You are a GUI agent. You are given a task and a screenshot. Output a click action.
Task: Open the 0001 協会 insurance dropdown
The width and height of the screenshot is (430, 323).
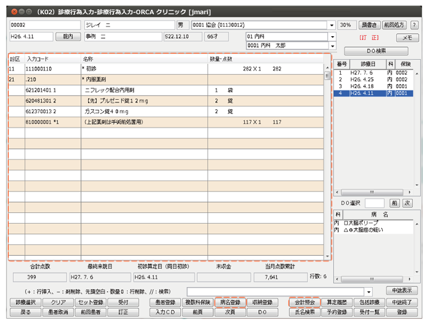[331, 25]
